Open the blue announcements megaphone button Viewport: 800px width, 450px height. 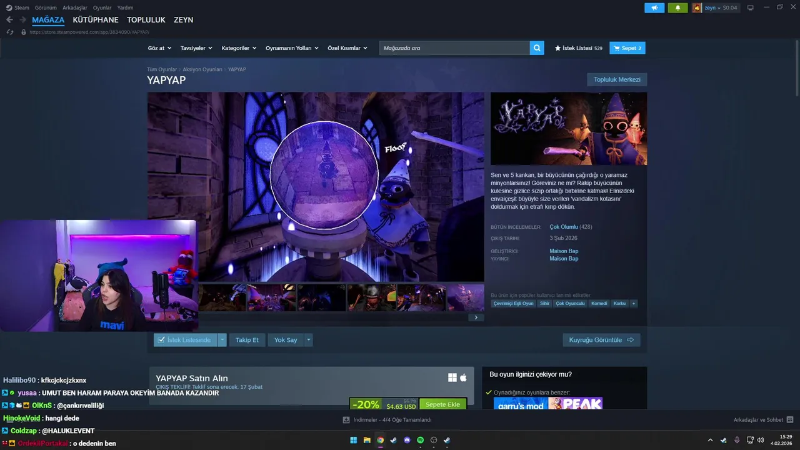(654, 7)
